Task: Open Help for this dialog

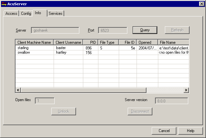Action: pyautogui.click(x=191, y=131)
